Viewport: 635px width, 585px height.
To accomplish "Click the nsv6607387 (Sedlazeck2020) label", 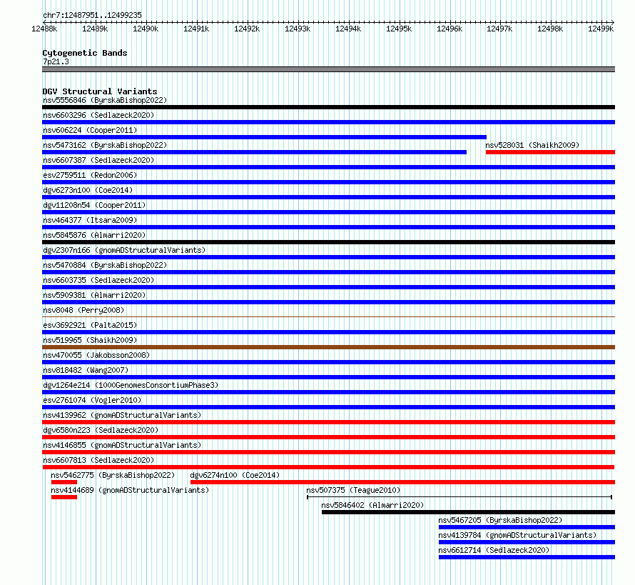I will point(98,160).
